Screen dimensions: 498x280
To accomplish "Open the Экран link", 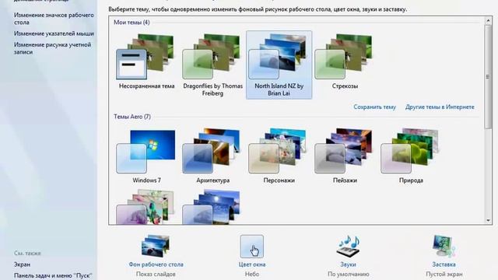I will [x=22, y=264].
